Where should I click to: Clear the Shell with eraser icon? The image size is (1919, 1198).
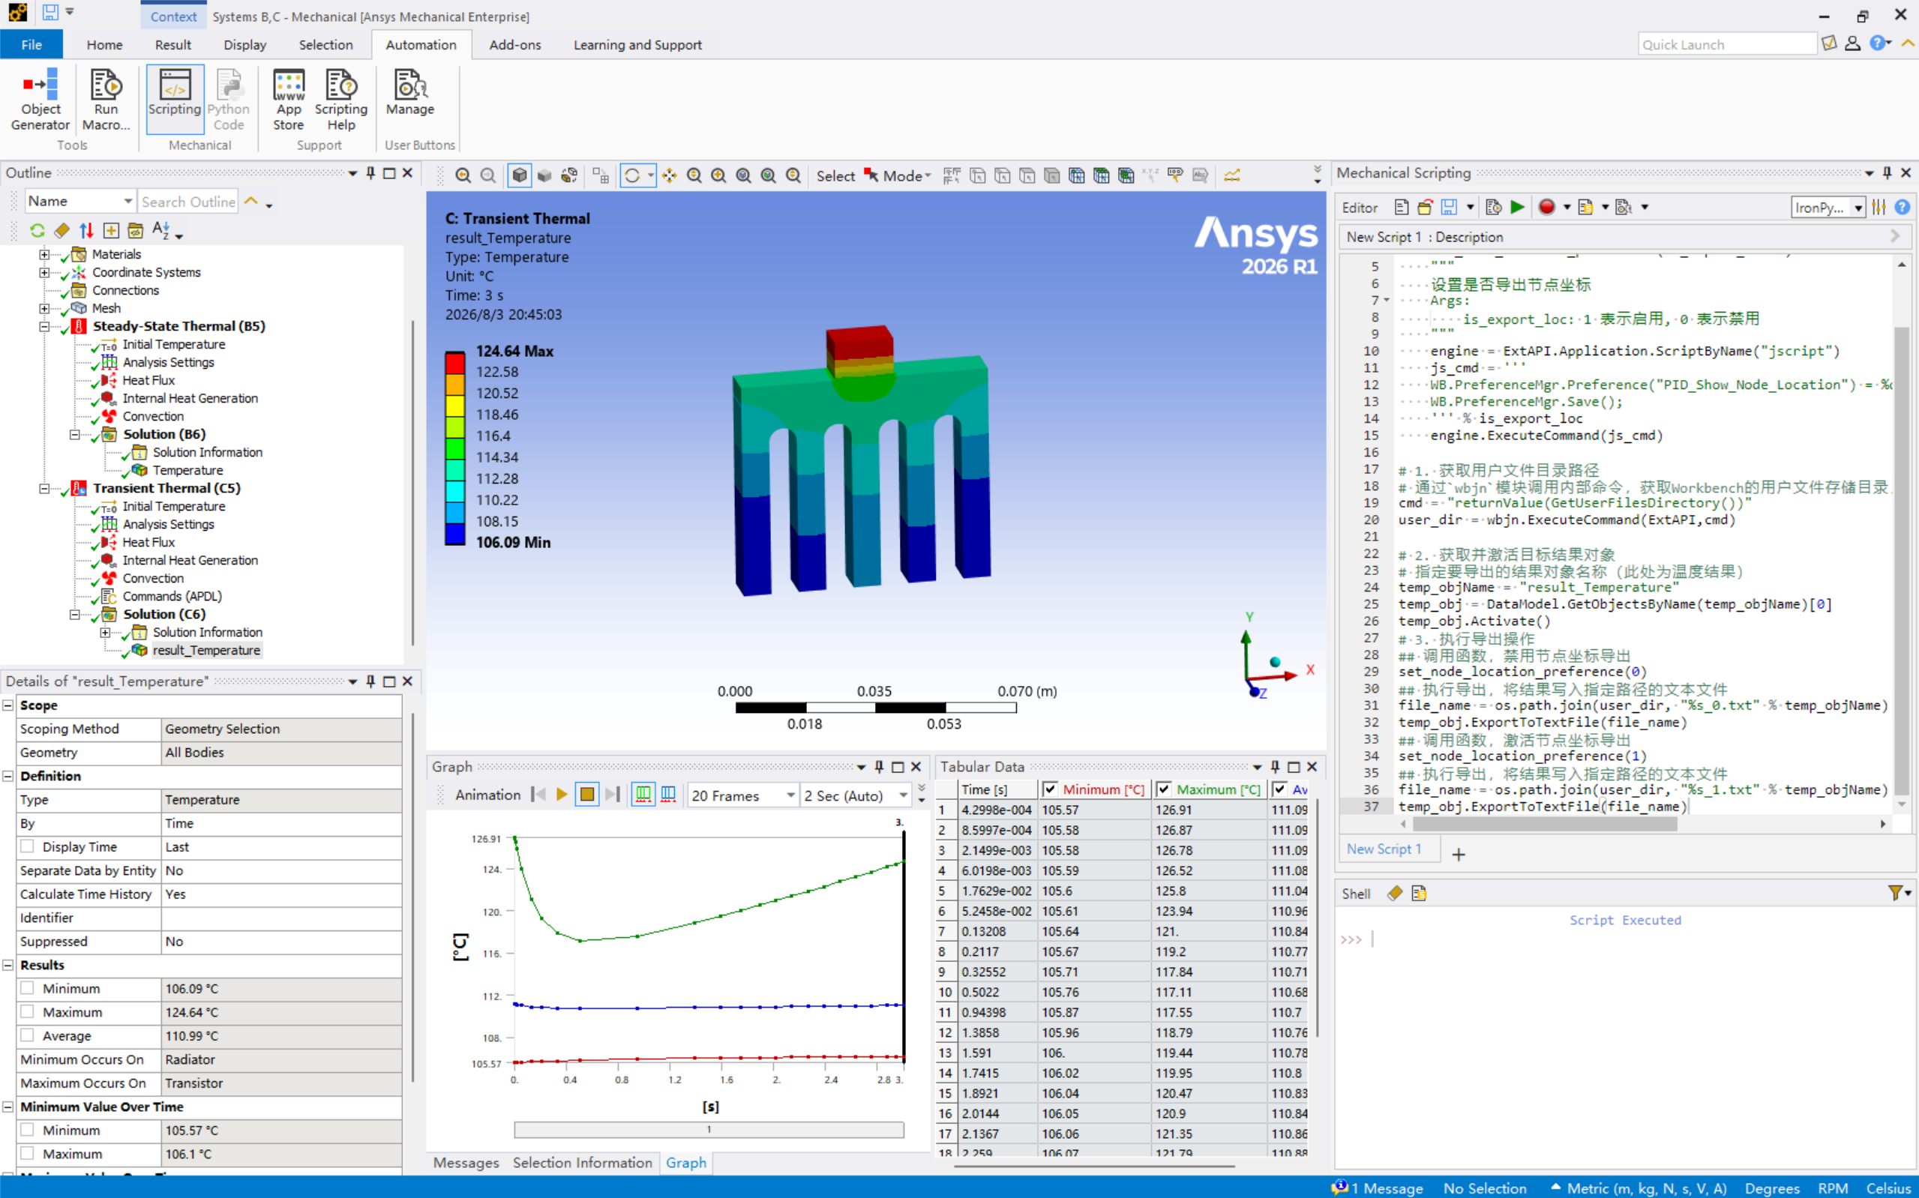1395,893
